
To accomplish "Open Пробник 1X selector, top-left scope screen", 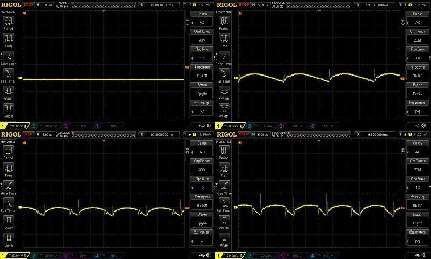I will 202,55.
